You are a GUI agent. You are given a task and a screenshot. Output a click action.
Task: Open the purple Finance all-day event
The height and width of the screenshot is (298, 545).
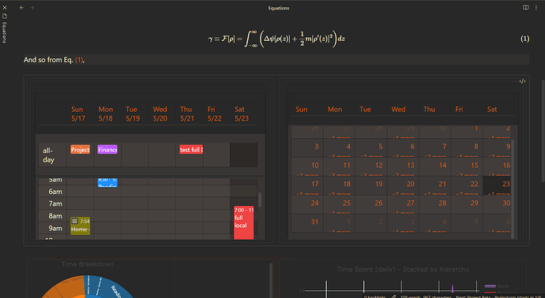pos(107,150)
